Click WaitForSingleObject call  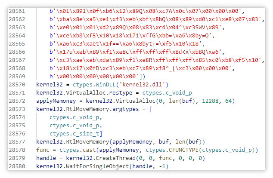pyautogui.click(x=102, y=166)
